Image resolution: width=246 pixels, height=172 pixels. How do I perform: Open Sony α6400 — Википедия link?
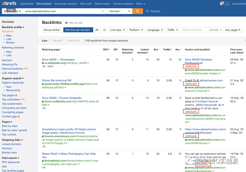pos(58,60)
